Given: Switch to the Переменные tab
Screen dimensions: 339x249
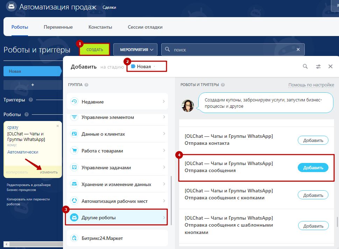Looking at the screenshot, I should coord(58,27).
